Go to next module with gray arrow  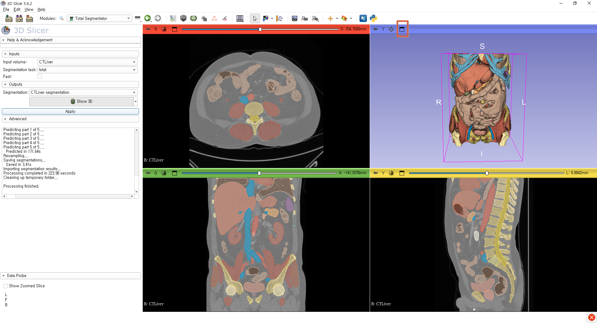click(158, 18)
